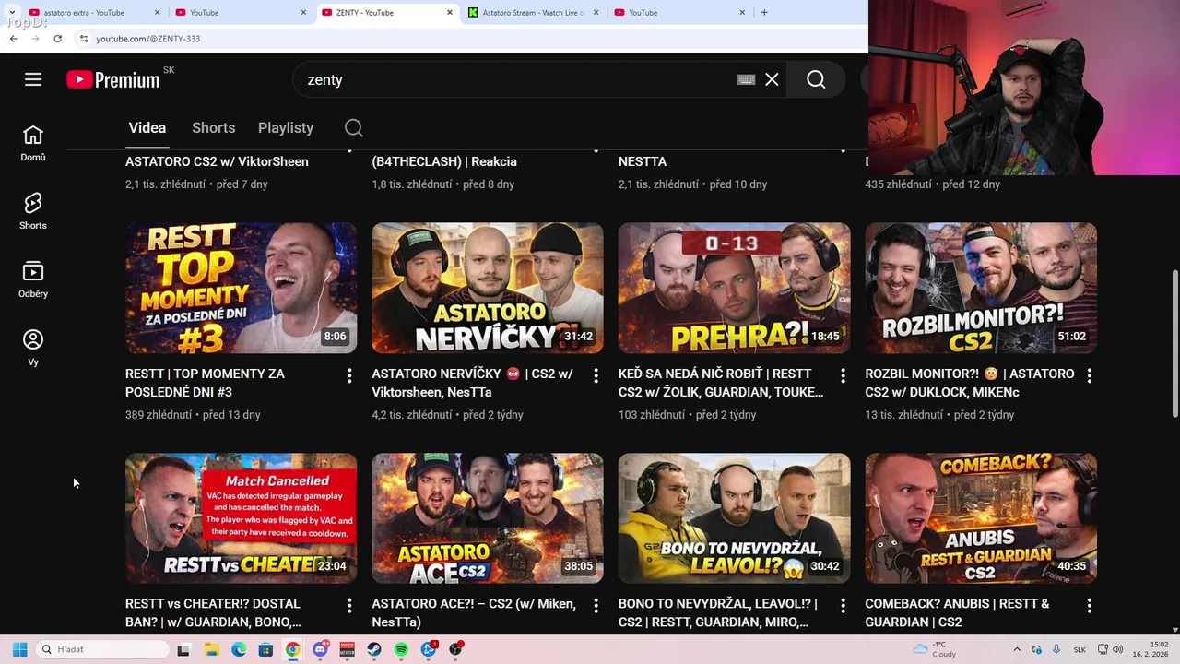
Task: Open video titled ROZBIL MONITOR?! ASTATORO CS2
Action: click(x=970, y=383)
